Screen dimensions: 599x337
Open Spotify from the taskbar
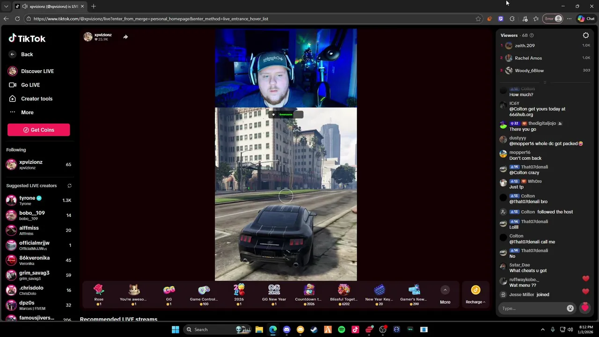[x=341, y=330]
